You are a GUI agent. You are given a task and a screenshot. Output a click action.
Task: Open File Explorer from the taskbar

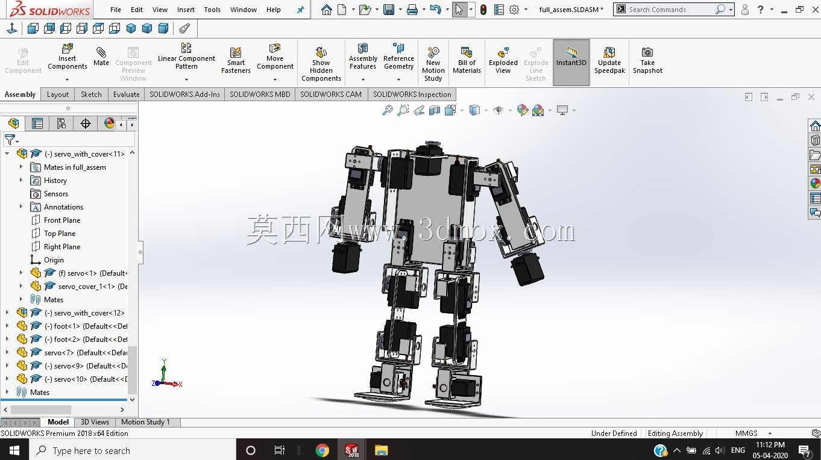point(381,450)
